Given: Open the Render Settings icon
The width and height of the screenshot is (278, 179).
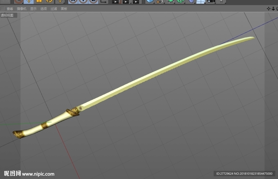Looking at the screenshot, I should [137, 2].
